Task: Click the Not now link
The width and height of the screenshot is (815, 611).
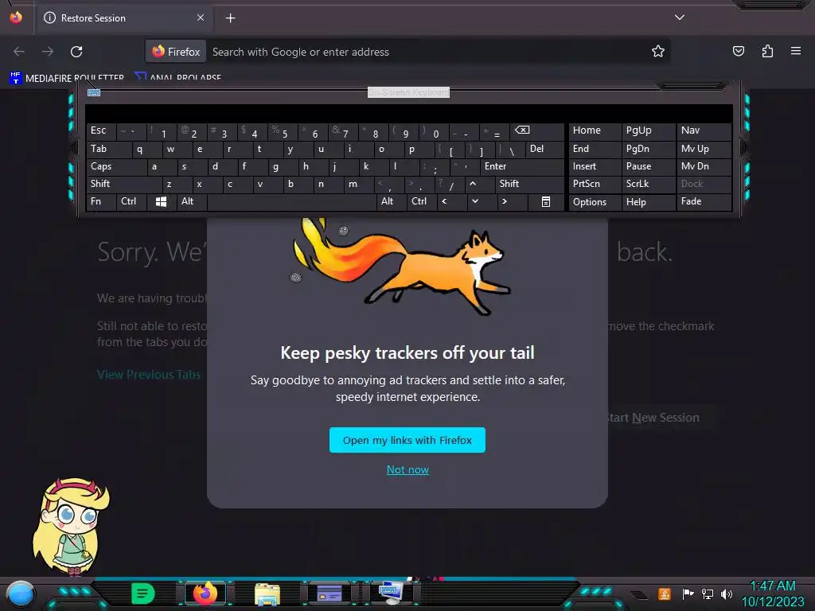Action: (407, 469)
